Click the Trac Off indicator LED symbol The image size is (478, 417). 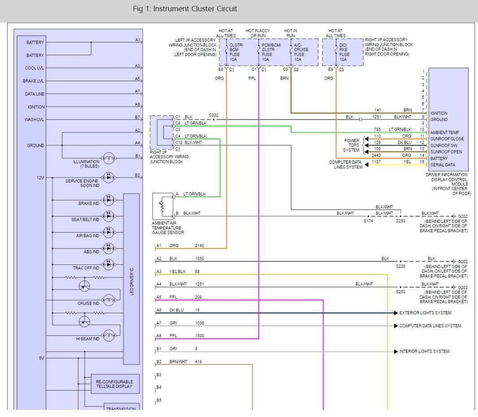pos(108,264)
